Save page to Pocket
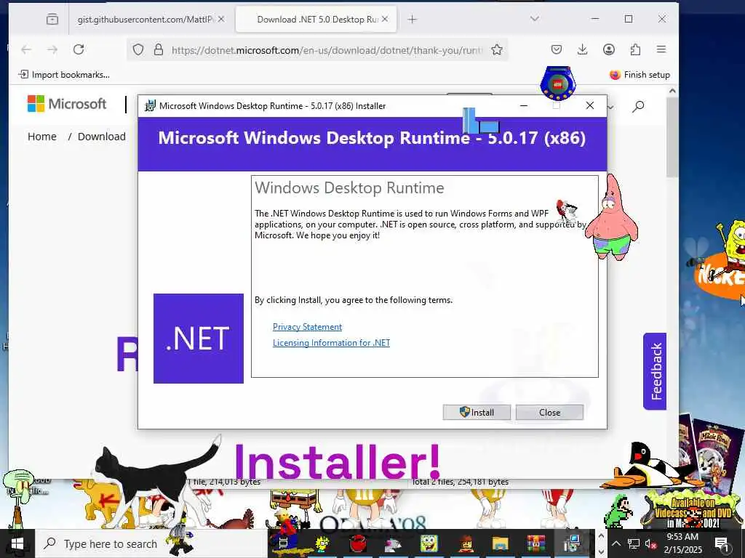The height and width of the screenshot is (558, 745). [x=557, y=49]
